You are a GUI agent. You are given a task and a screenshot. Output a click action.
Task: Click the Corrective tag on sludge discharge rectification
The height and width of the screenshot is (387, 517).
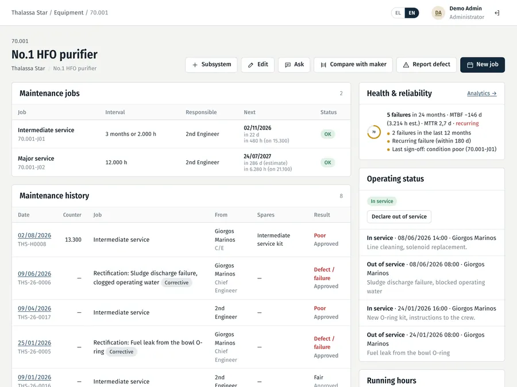(176, 282)
